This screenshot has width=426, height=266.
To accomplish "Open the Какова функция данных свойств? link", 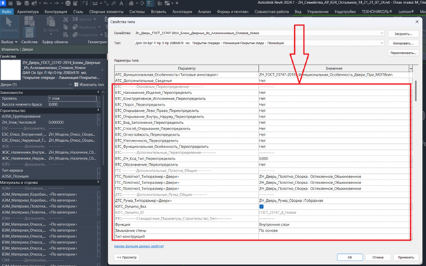I will (139, 246).
